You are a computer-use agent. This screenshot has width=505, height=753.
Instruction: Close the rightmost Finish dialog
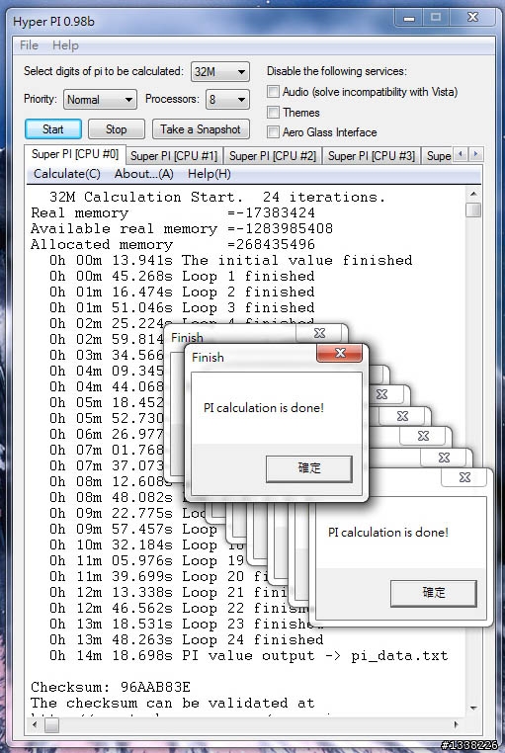464,477
